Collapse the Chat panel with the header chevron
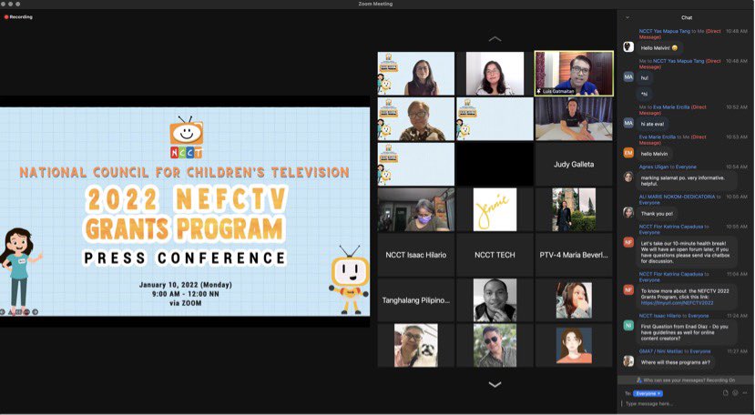The width and height of the screenshot is (755, 415). coord(627,18)
